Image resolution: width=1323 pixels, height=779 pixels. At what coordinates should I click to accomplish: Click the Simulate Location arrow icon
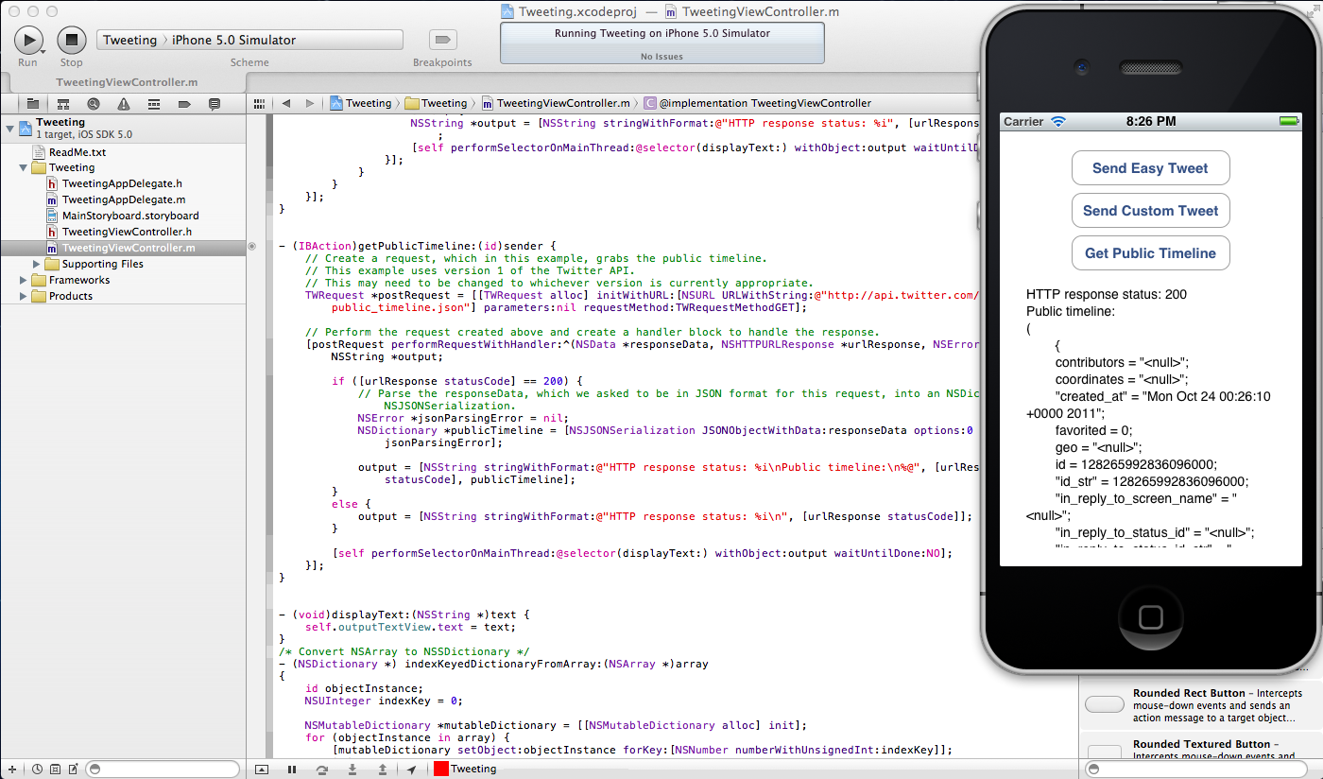coord(412,769)
